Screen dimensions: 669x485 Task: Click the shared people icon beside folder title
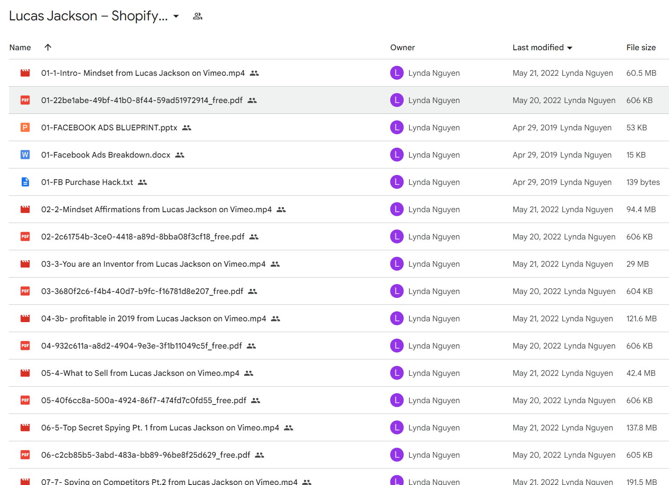coord(198,16)
